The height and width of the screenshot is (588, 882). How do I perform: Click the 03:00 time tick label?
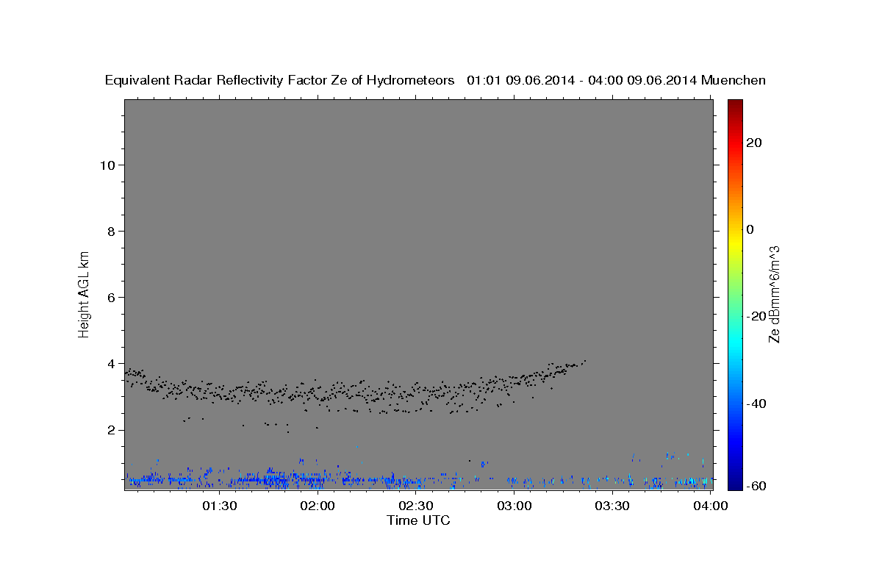[x=514, y=506]
